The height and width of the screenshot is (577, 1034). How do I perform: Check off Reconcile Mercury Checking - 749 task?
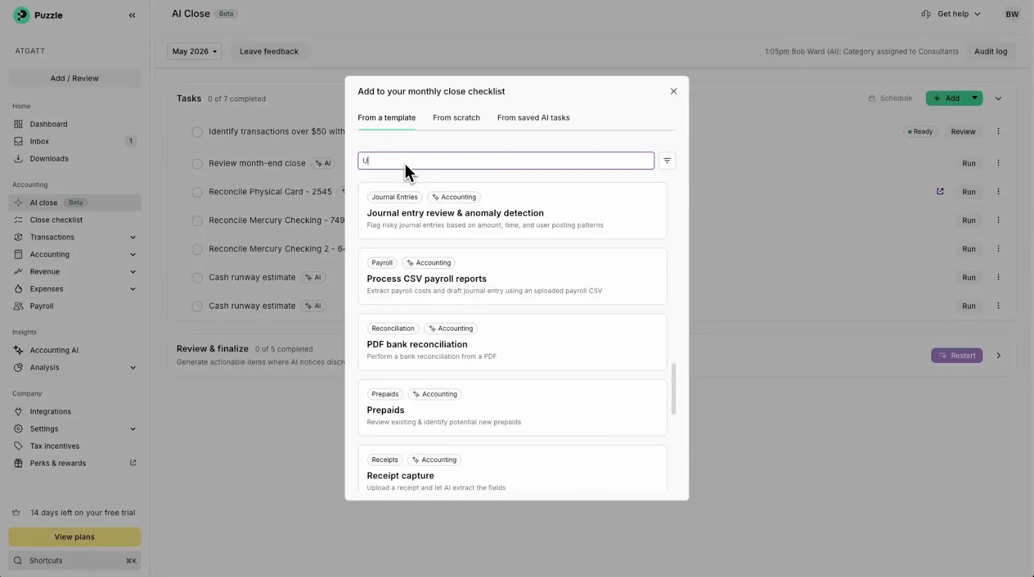pos(197,221)
